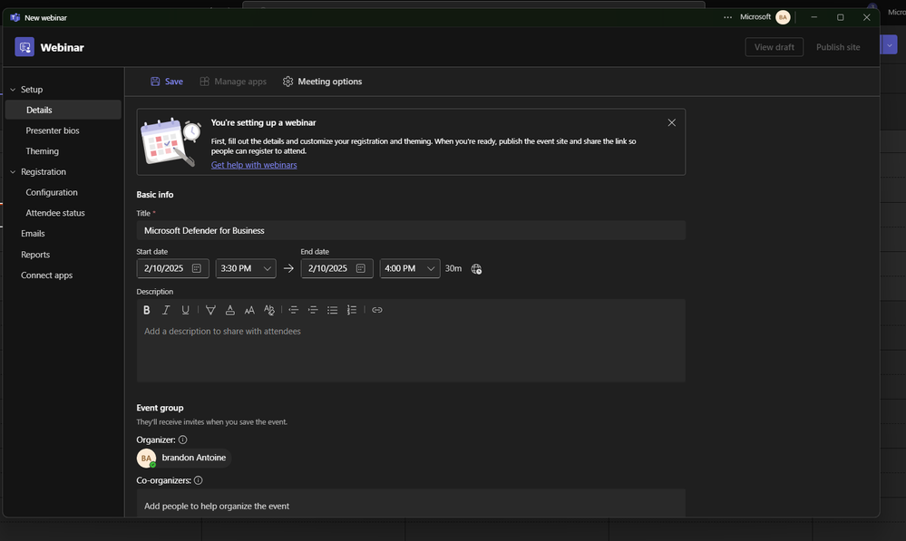Click the Co-organizers info icon

[199, 480]
